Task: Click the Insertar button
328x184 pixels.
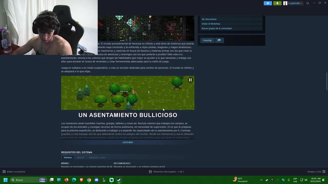Action: click(x=207, y=40)
